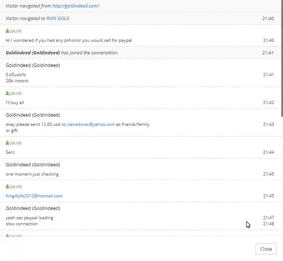Click the 21:43 timestamp
283x261 pixels.
pos(268,124)
